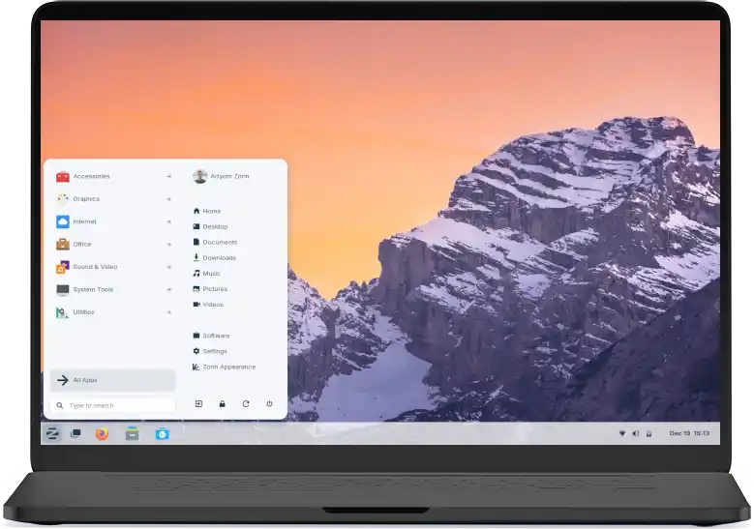The height and width of the screenshot is (529, 754).
Task: Open the Downloads folder shortcut
Action: tap(218, 258)
